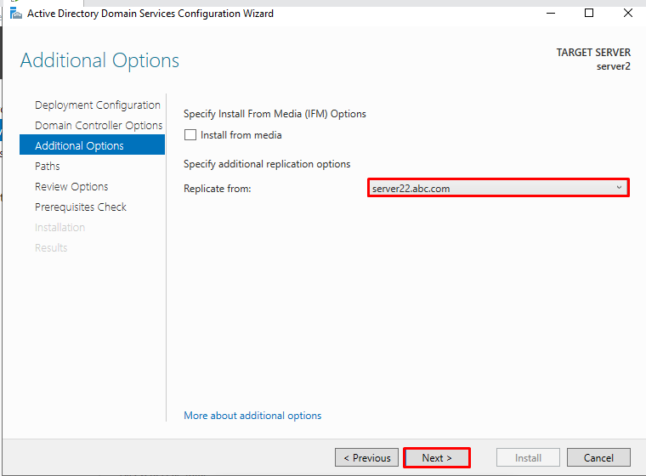Click the Install from media label
646x476 pixels.
click(x=241, y=135)
